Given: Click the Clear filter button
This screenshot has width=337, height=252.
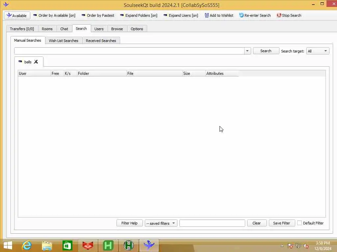Looking at the screenshot, I should point(257,223).
